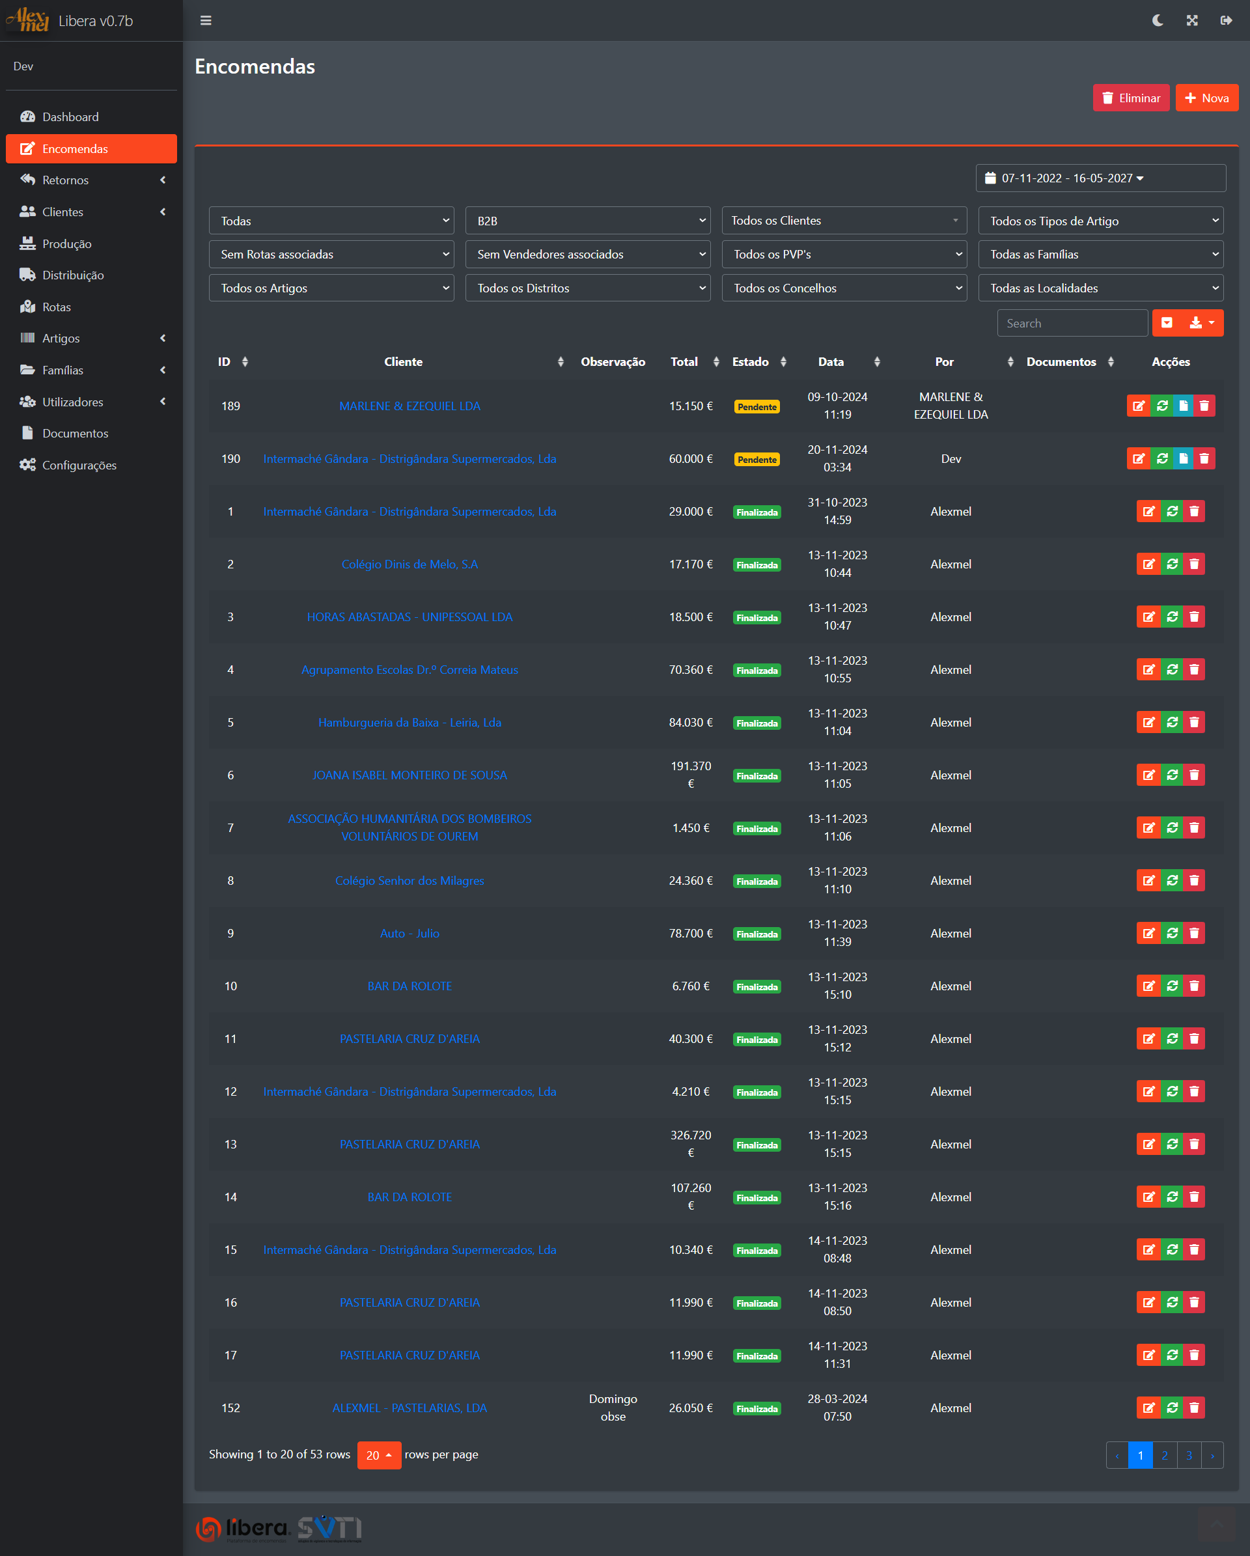This screenshot has width=1250, height=1556.
Task: Open the B2B filter dropdown
Action: [x=587, y=221]
